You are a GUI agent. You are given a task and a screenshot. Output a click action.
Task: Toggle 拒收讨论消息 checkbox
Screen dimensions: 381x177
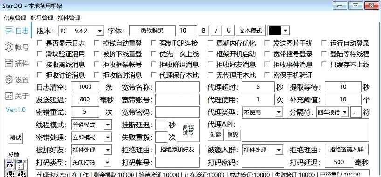pos(39,75)
